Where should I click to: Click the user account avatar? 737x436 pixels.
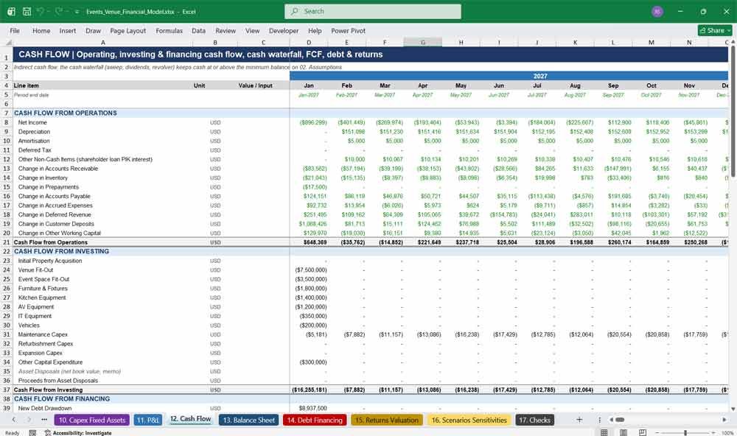tap(657, 11)
